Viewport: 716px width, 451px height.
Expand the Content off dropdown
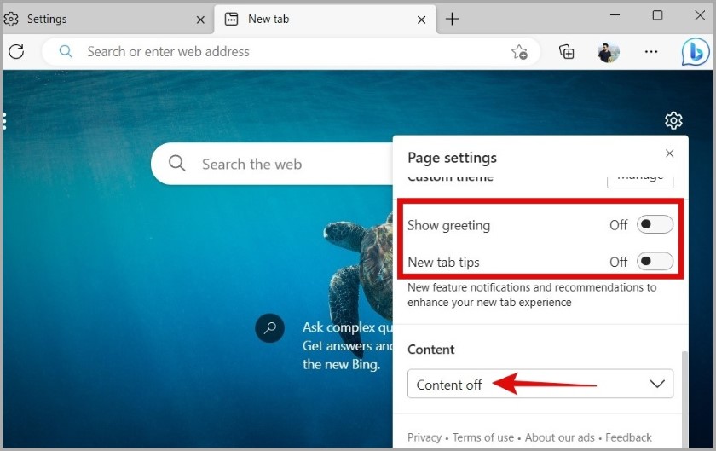[540, 384]
